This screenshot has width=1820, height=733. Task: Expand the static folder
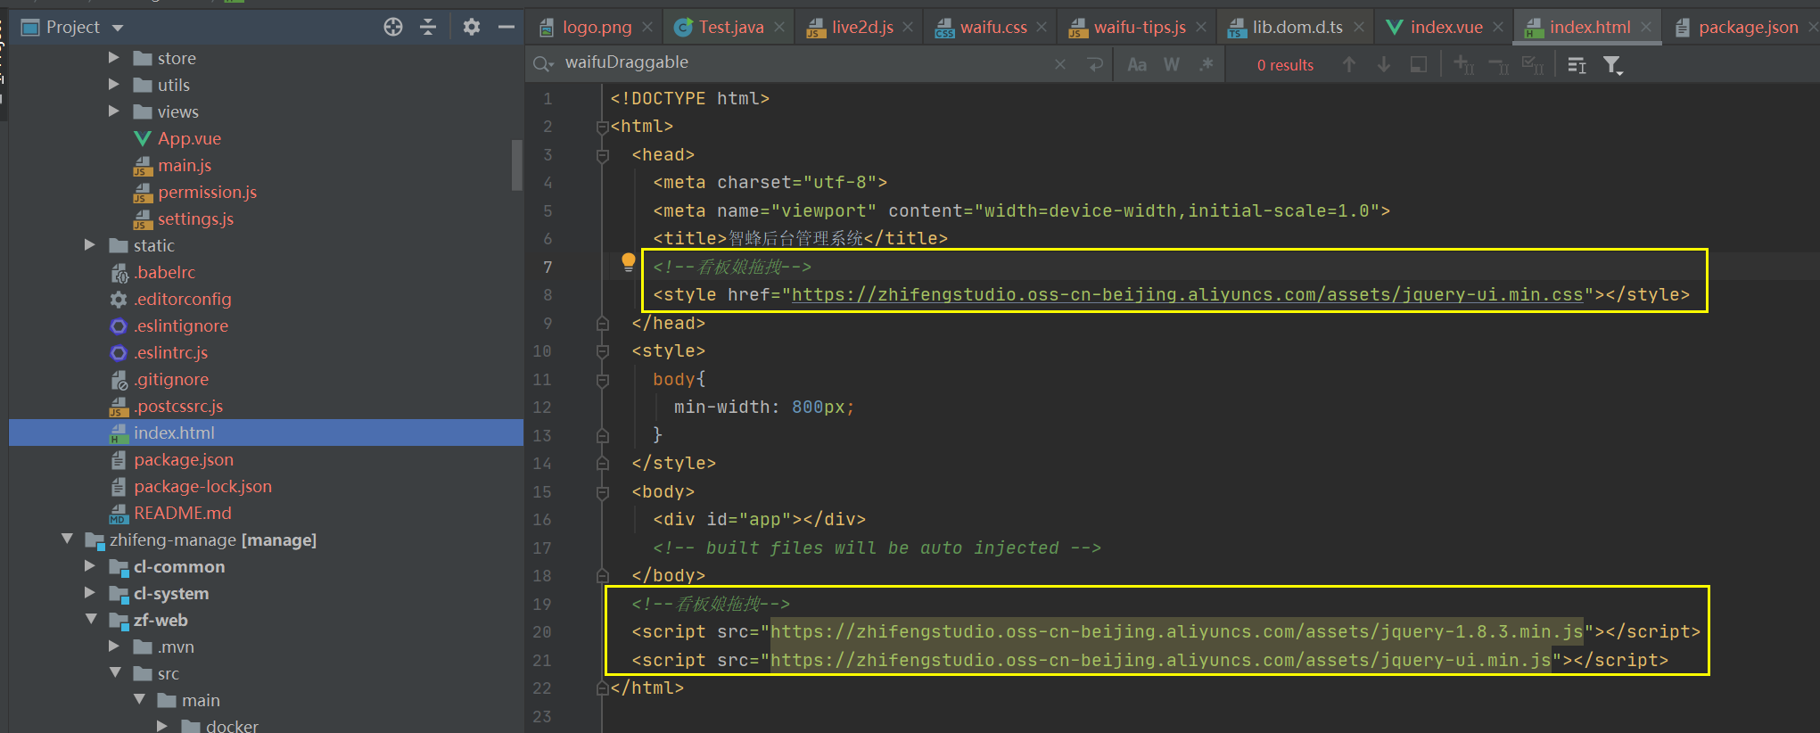coord(90,245)
